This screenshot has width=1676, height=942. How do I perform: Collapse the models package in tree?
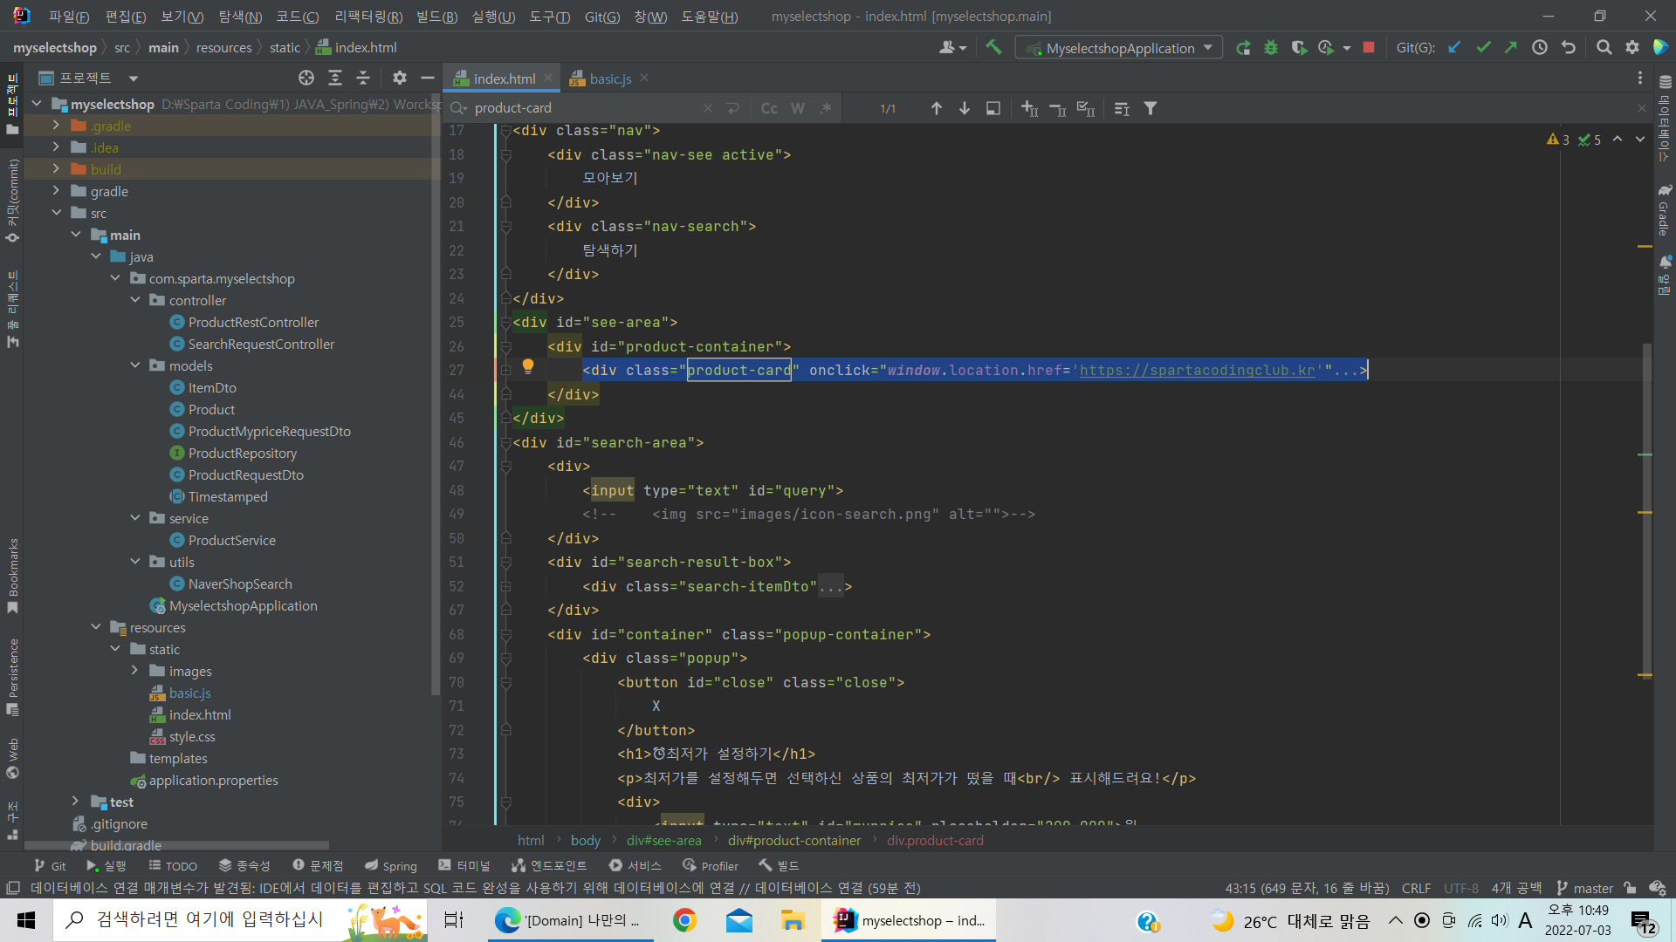135,365
